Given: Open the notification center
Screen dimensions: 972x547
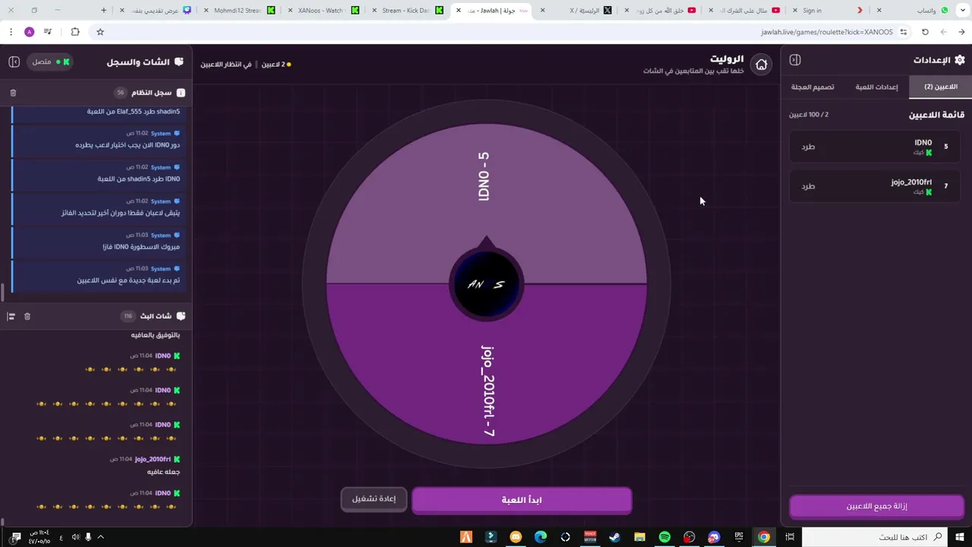Looking at the screenshot, I should [16, 537].
